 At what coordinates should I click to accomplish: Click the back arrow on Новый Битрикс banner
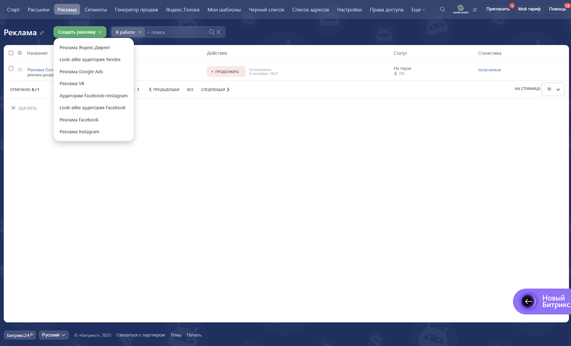[x=528, y=302]
